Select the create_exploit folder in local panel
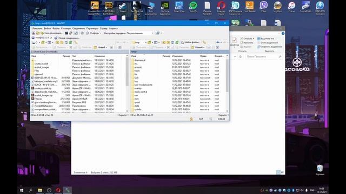Screen dimensions: 346x194 41,64
